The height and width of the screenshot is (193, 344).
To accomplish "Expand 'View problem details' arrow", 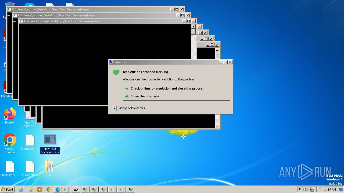I will tap(114, 108).
